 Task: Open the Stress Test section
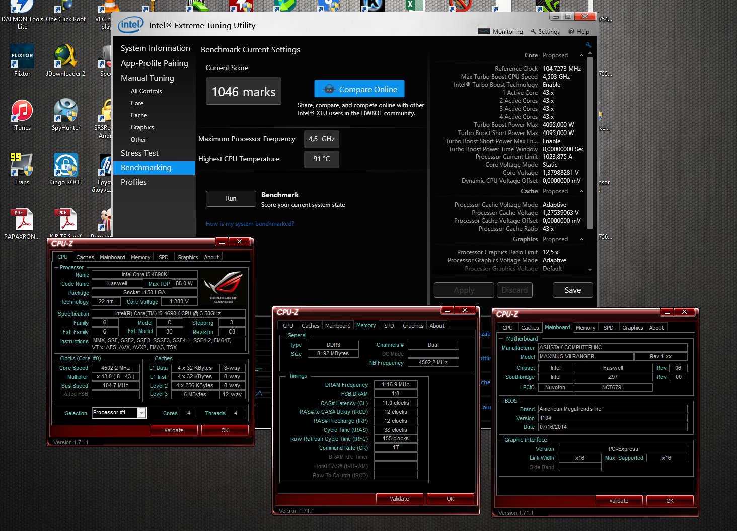click(139, 153)
